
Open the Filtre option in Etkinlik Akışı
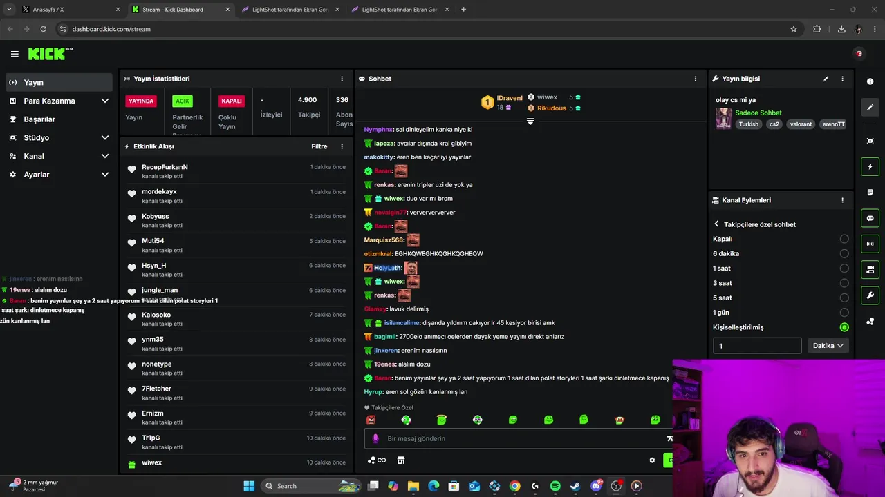(x=319, y=146)
